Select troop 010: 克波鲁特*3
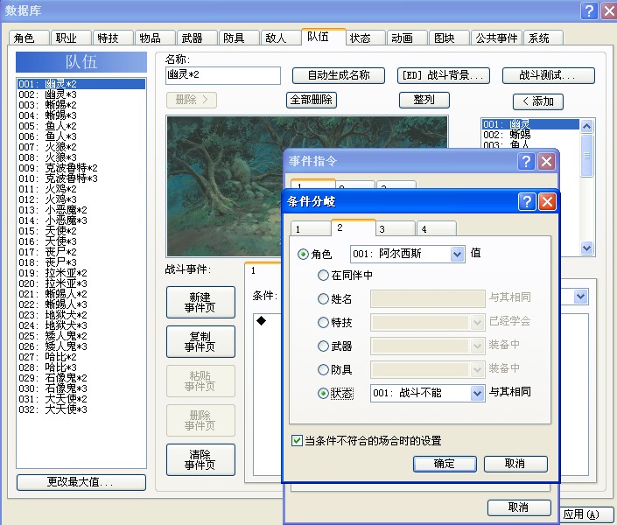Viewport: 617px width, 525px height. pyautogui.click(x=81, y=178)
